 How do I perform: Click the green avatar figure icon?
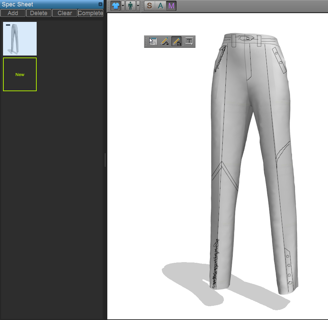pyautogui.click(x=130, y=6)
